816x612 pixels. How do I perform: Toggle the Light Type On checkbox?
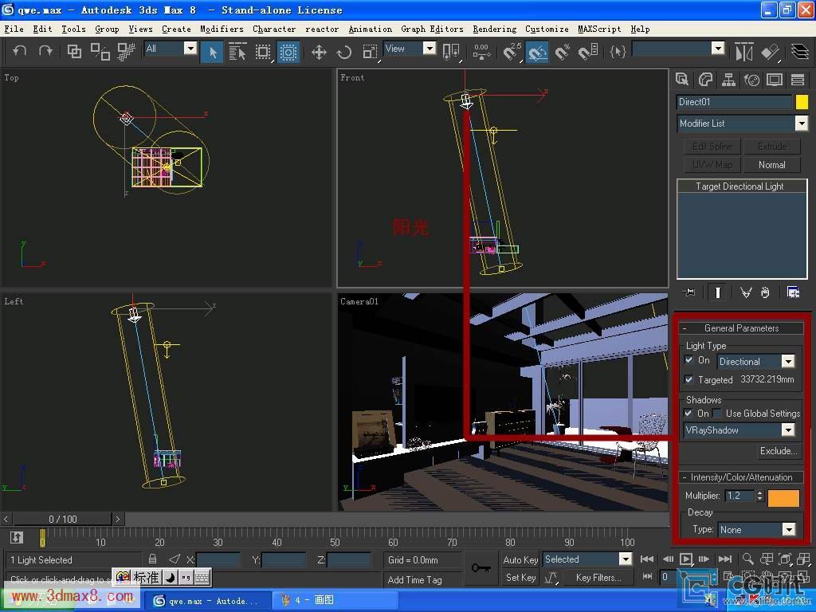coord(689,360)
